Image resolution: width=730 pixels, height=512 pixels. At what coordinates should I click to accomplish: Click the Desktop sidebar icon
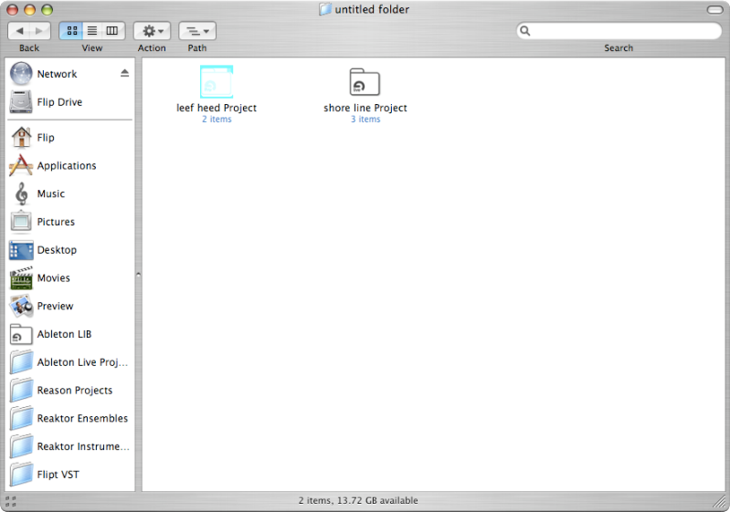tap(21, 250)
